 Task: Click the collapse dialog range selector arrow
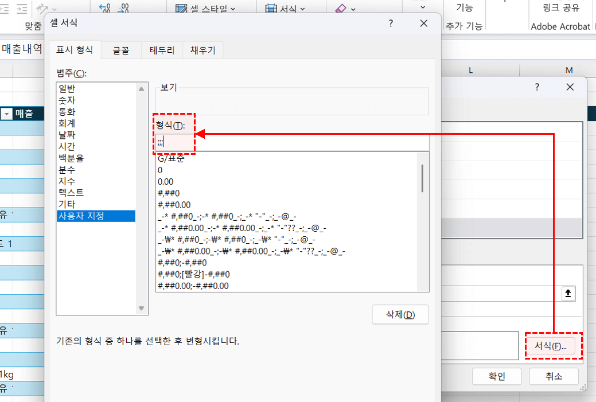tap(568, 293)
